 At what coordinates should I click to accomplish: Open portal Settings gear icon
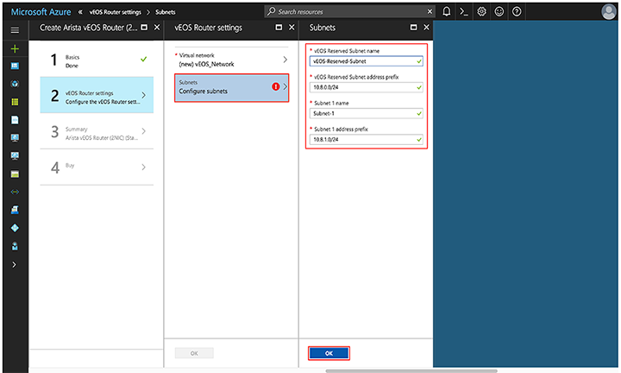(481, 11)
